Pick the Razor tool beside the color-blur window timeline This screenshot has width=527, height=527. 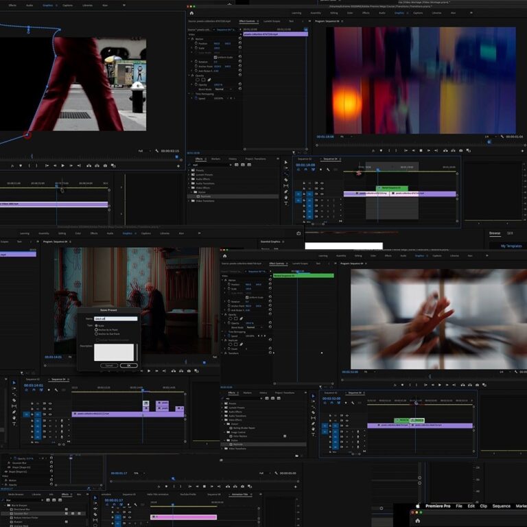(x=286, y=180)
